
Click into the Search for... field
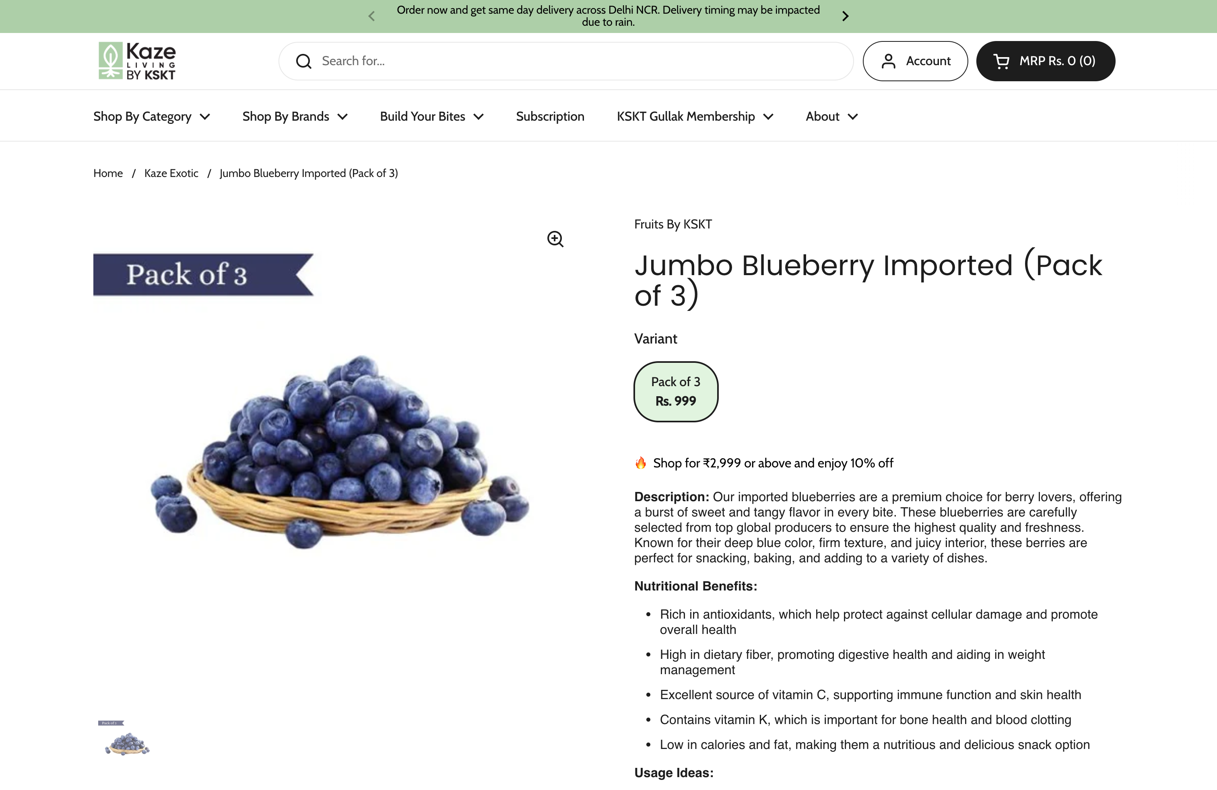(x=566, y=61)
